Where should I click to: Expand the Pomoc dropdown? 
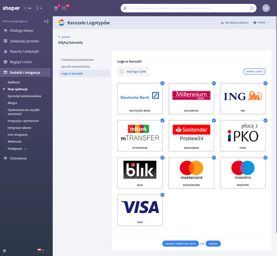tap(261, 23)
